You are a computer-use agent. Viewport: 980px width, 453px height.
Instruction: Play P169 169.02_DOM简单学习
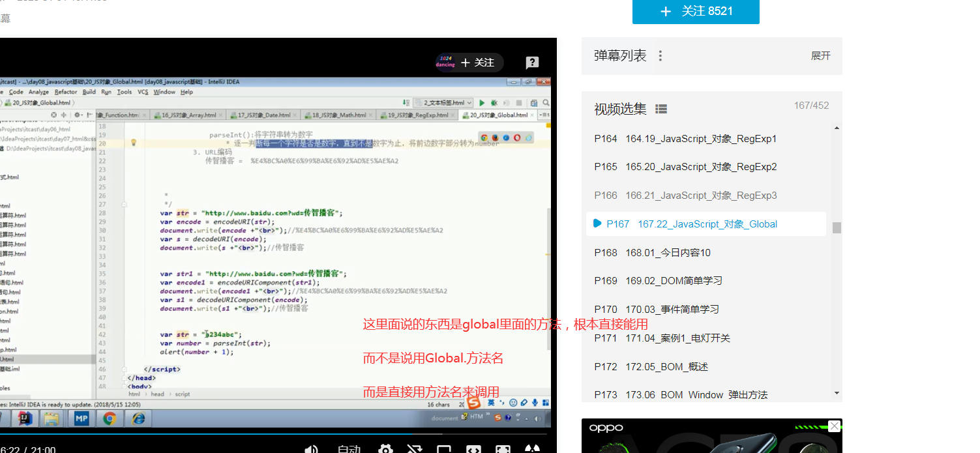click(705, 281)
